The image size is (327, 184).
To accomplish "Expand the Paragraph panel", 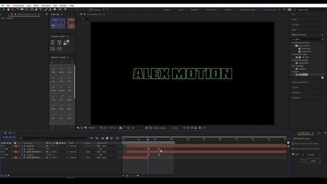I will pyautogui.click(x=296, y=93).
